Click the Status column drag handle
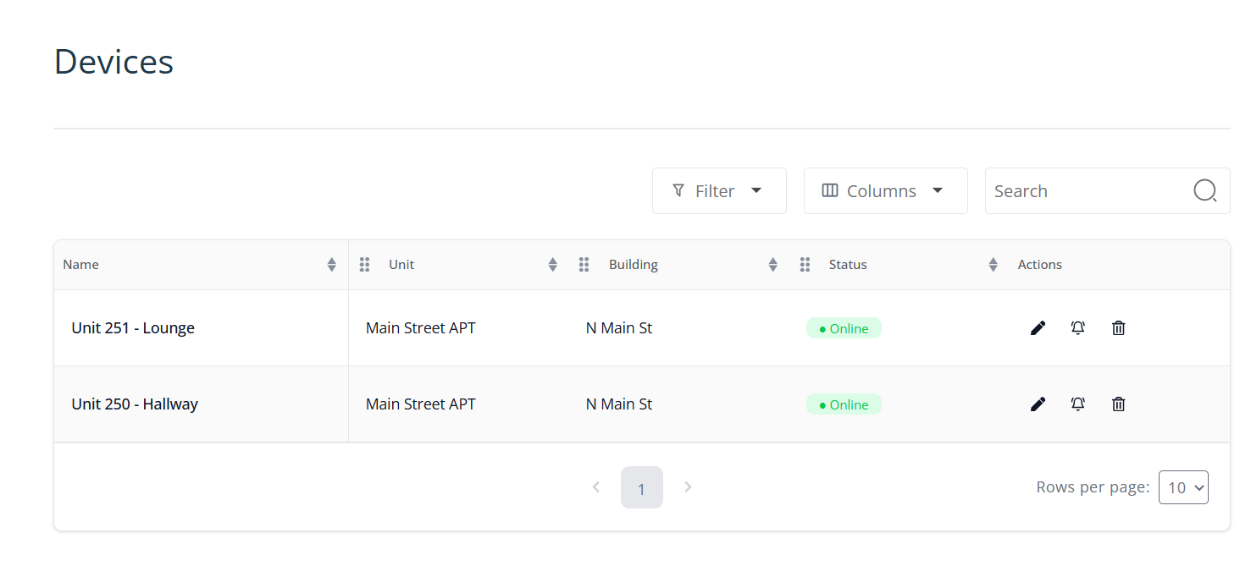The width and height of the screenshot is (1251, 566). coord(805,265)
